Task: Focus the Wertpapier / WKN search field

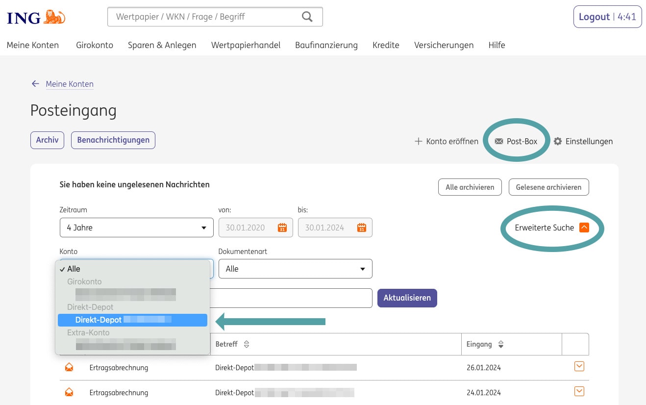Action: click(x=215, y=17)
